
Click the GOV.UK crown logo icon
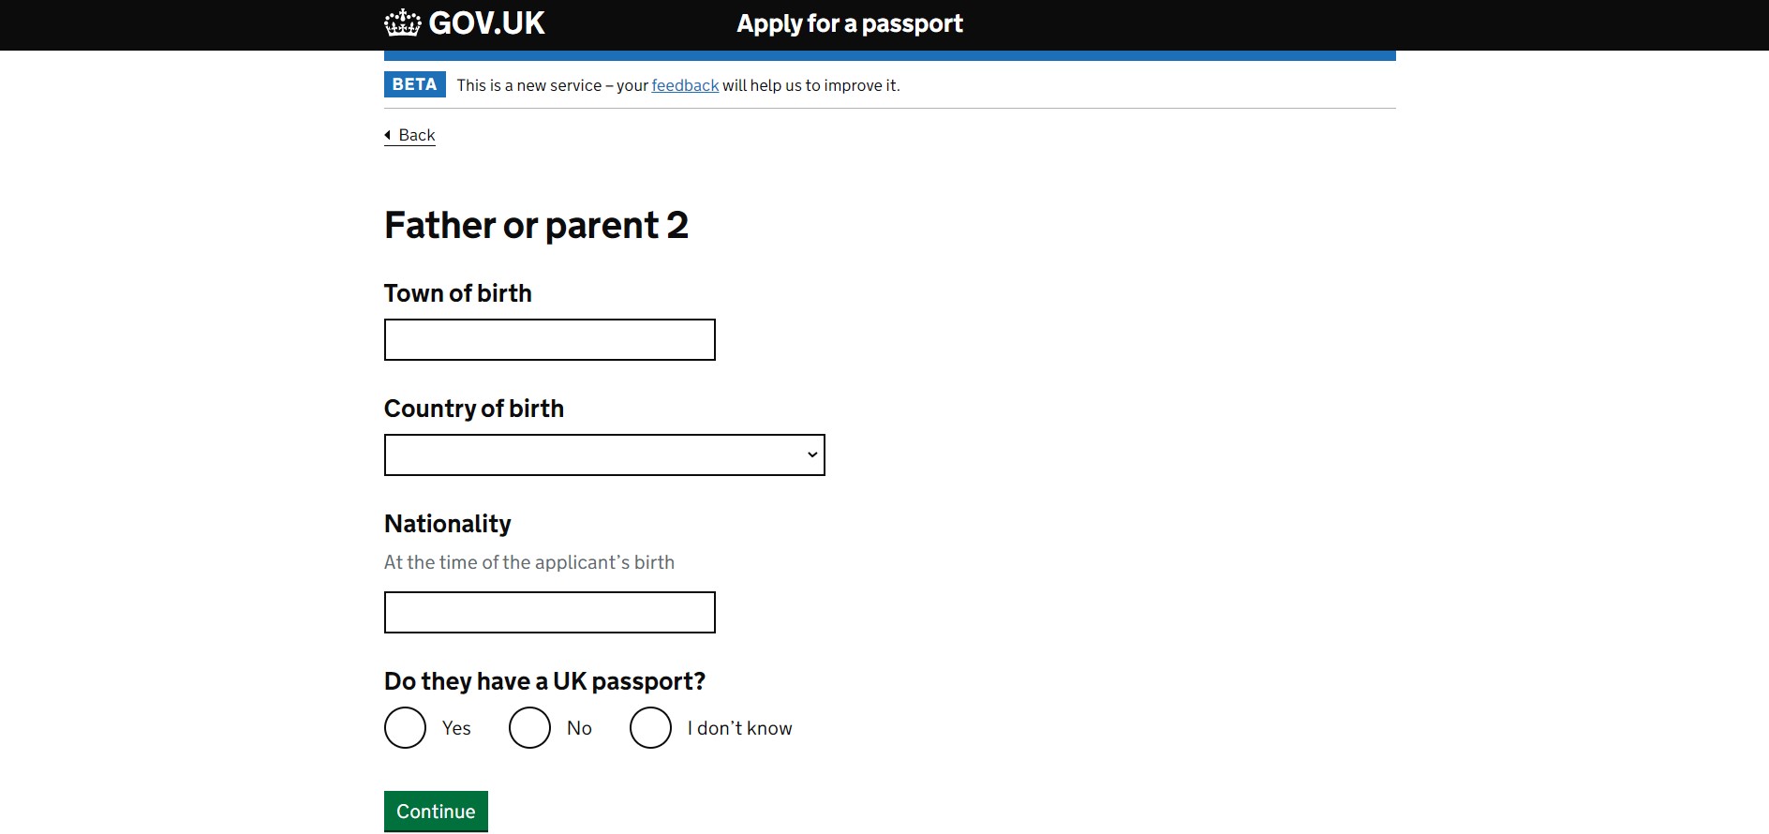(402, 22)
